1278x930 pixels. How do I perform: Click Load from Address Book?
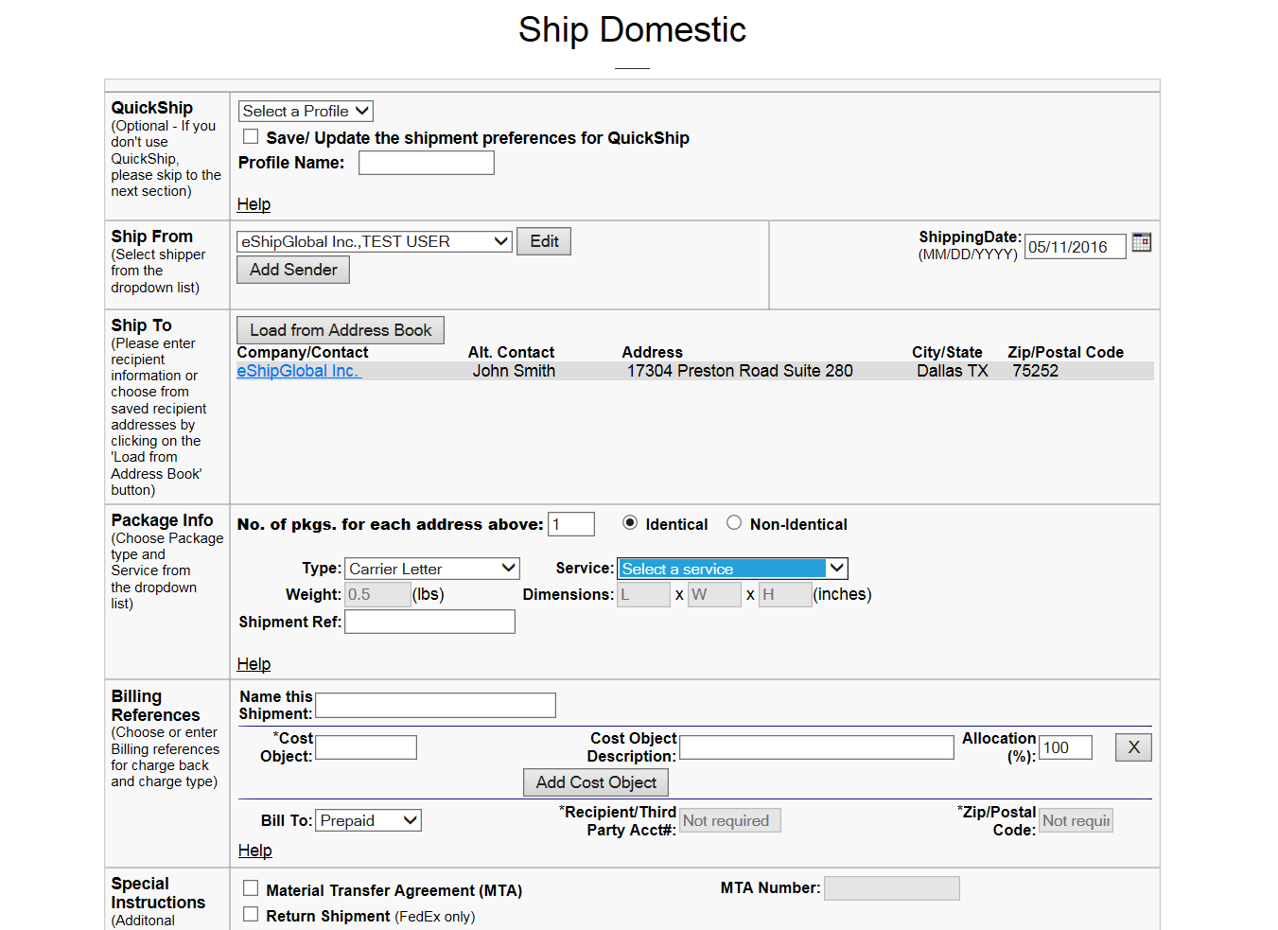tap(340, 330)
